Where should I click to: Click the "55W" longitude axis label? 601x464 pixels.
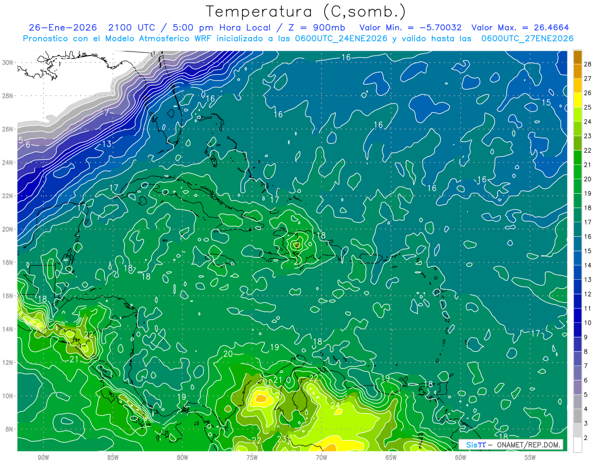530,457
